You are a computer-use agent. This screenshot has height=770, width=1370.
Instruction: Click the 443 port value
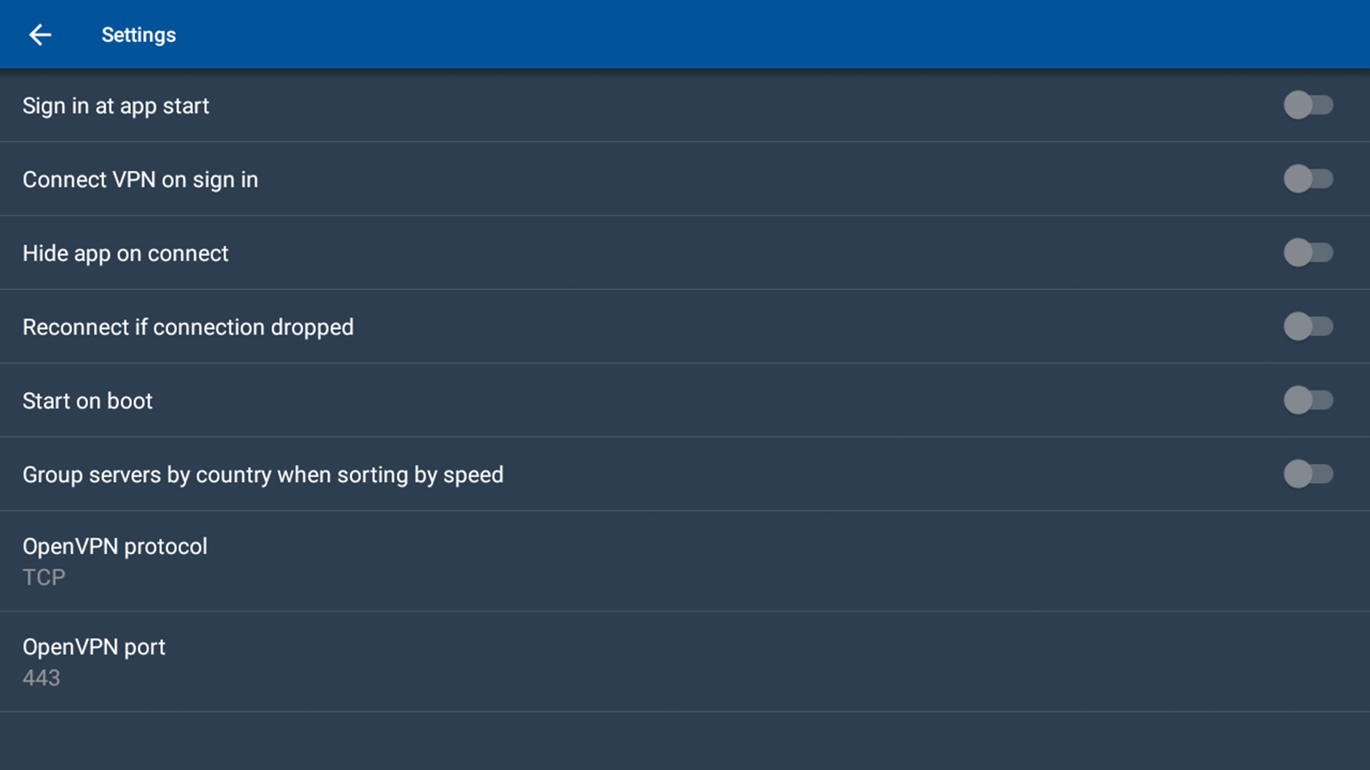[41, 678]
